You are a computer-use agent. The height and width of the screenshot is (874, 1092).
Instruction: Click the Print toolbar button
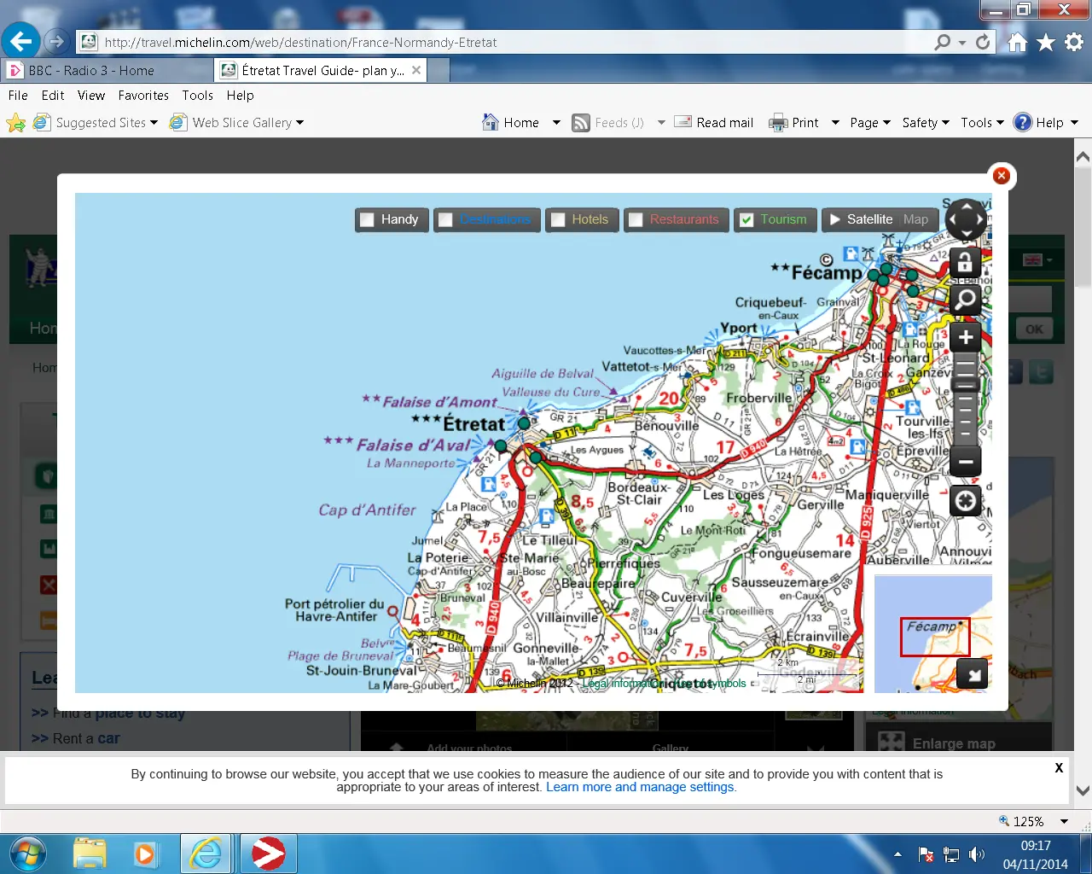click(x=793, y=123)
